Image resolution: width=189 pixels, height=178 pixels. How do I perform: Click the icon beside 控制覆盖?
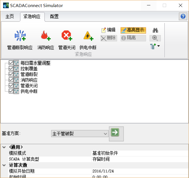tap(16, 69)
